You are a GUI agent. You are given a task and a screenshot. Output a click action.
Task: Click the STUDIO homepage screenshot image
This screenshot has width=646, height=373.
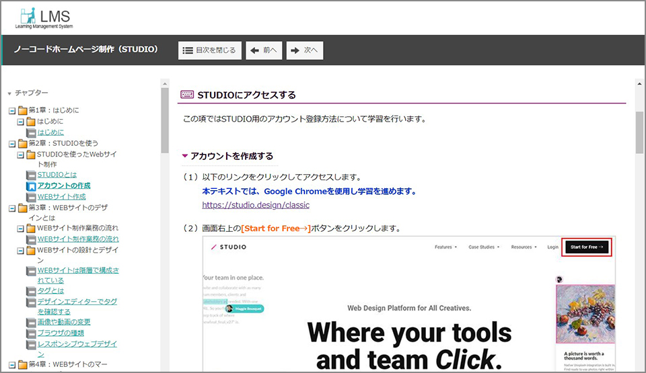click(x=409, y=304)
